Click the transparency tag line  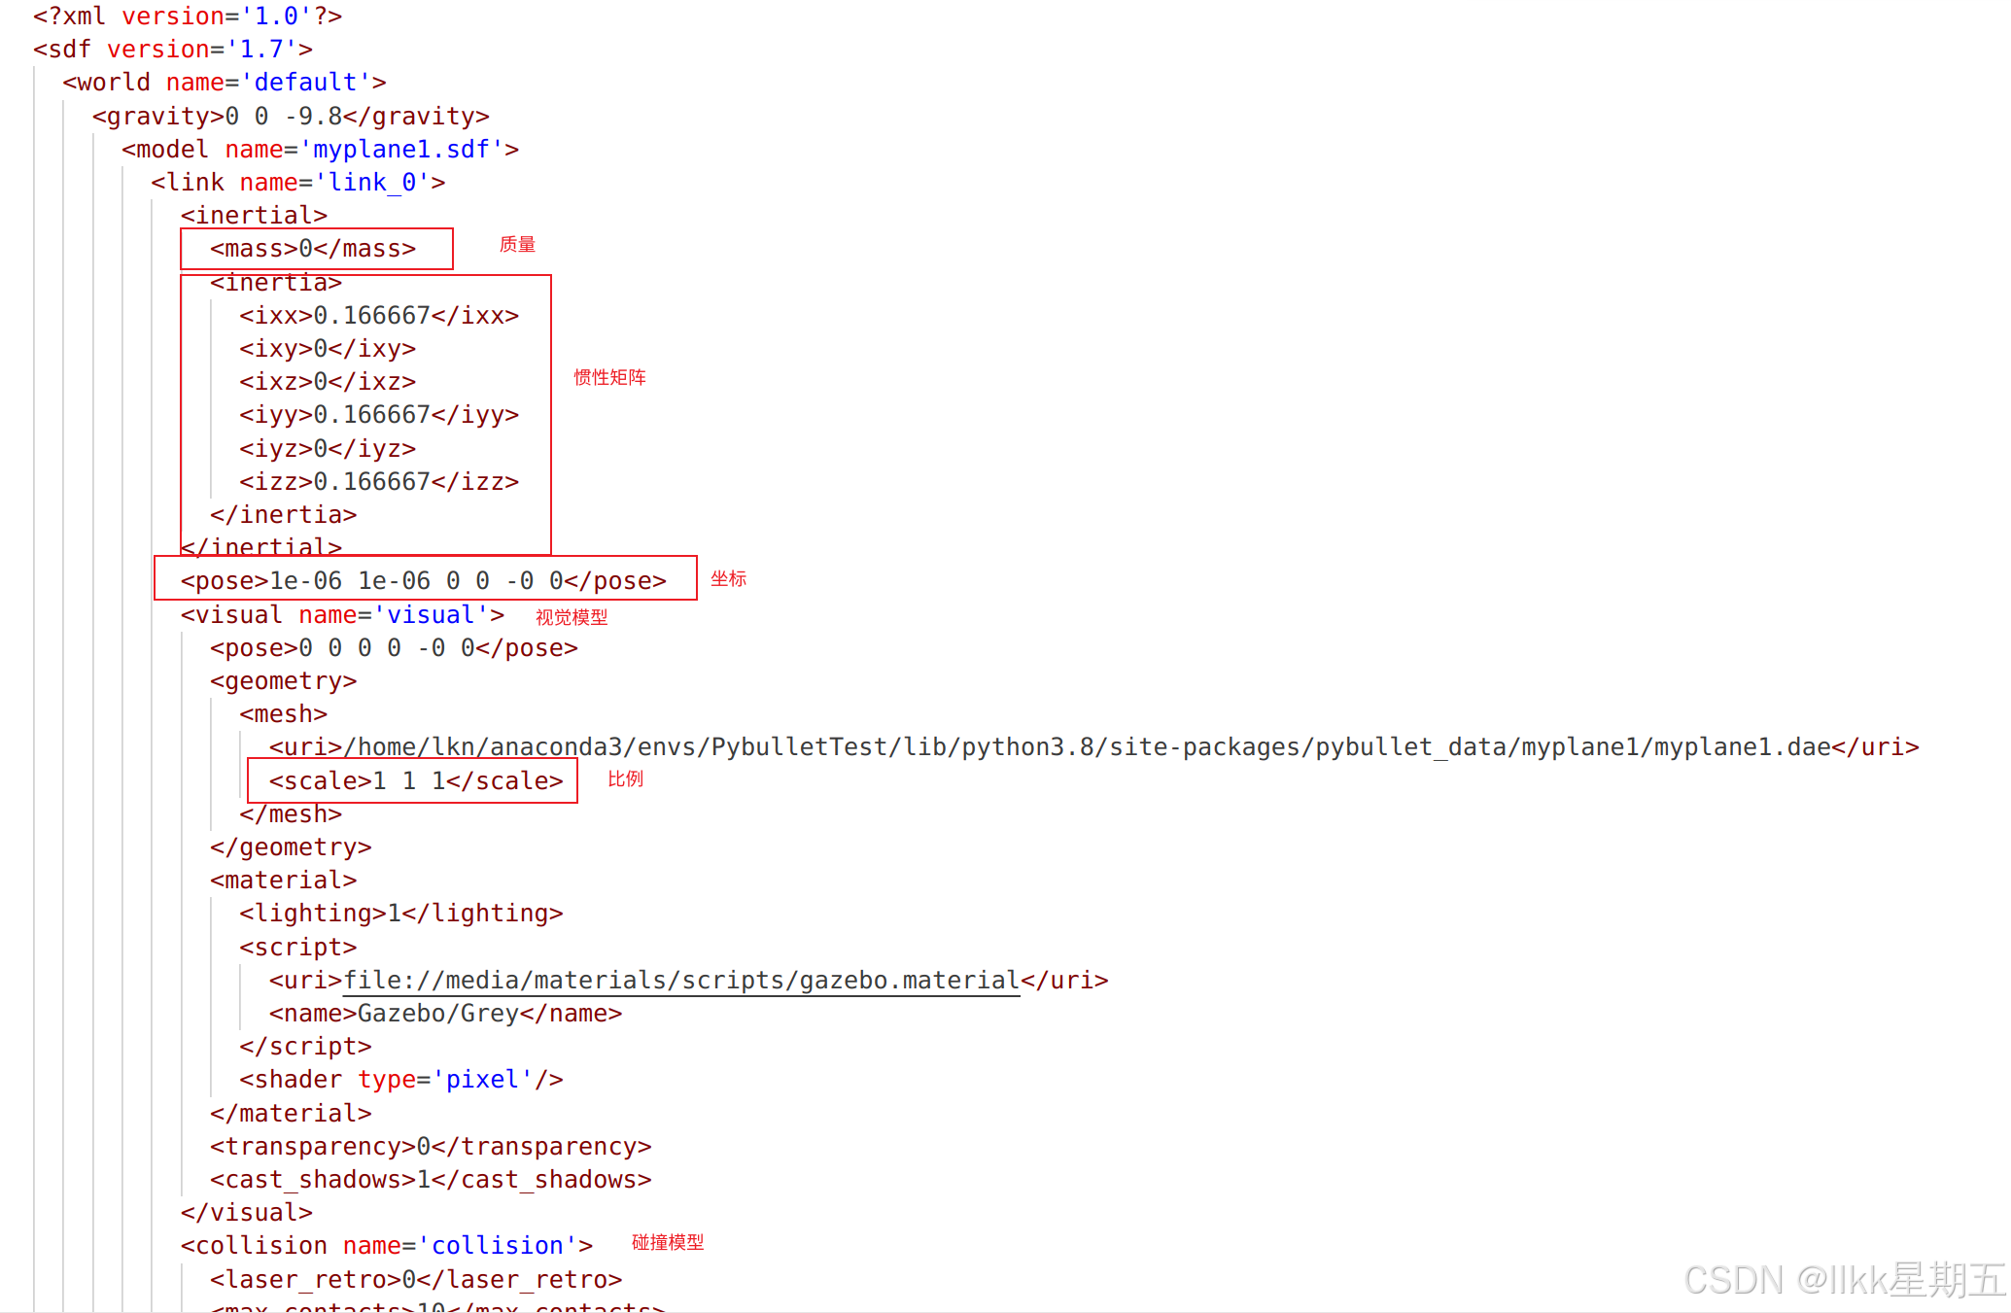tap(430, 1146)
